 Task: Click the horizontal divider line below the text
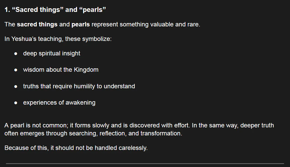[145, 163]
